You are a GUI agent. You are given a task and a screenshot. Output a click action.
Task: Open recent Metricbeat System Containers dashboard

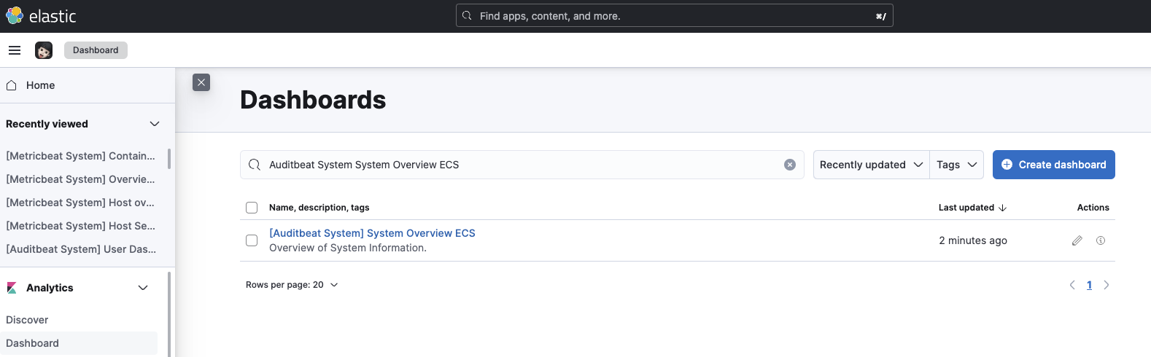point(80,156)
